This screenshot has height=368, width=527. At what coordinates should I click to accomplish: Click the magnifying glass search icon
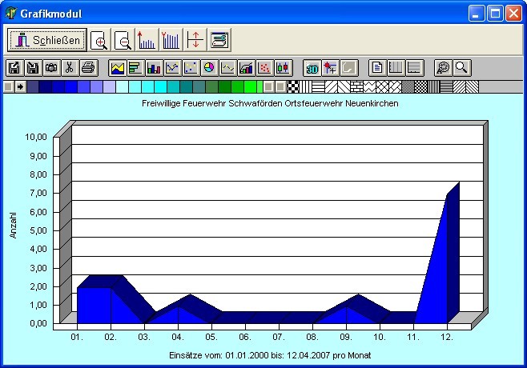pyautogui.click(x=461, y=68)
